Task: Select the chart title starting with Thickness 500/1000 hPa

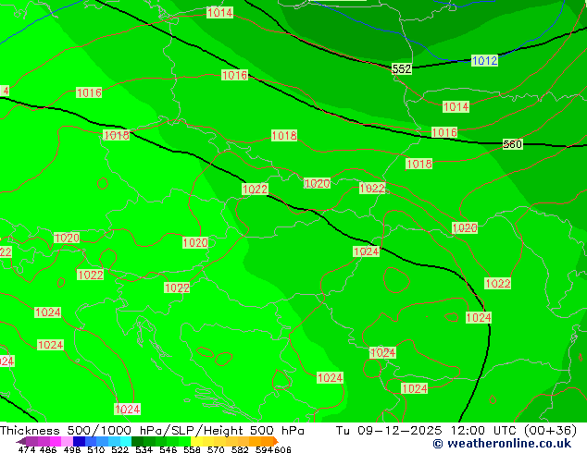Action: point(152,431)
